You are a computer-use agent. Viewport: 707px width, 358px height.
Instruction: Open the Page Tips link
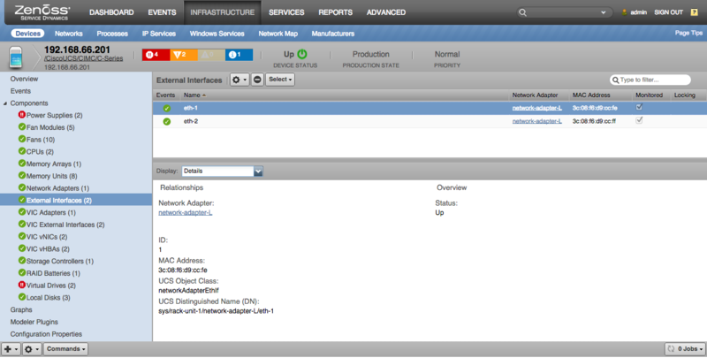click(688, 33)
